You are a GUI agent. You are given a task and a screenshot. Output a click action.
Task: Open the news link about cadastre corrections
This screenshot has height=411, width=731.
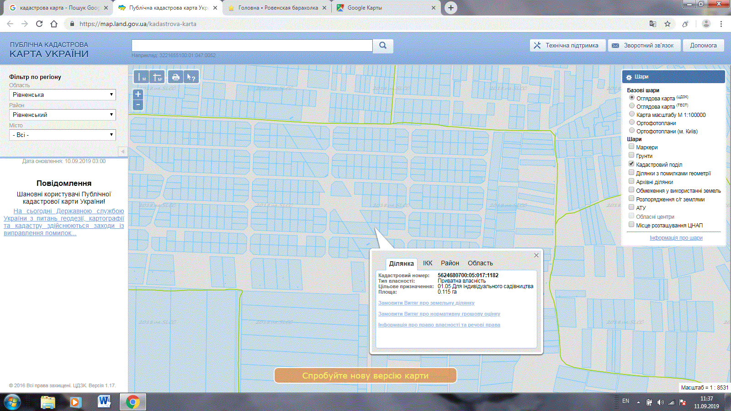(x=64, y=222)
